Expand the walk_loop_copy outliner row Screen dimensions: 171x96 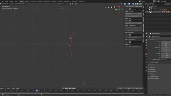(x=148, y=12)
